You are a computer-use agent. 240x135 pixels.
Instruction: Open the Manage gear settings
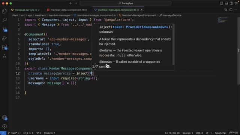[4, 126]
